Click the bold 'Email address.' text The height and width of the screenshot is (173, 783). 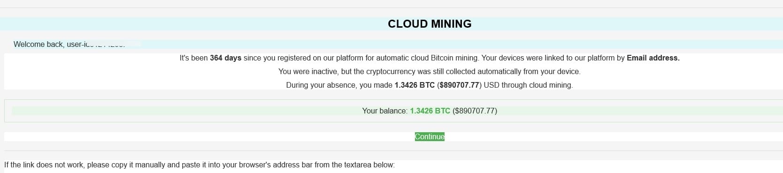tap(653, 58)
